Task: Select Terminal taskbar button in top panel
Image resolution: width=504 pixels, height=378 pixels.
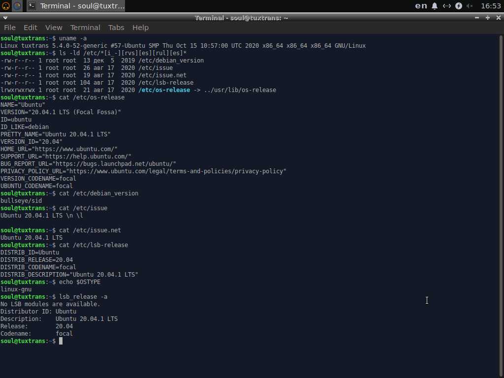Action: click(75, 6)
